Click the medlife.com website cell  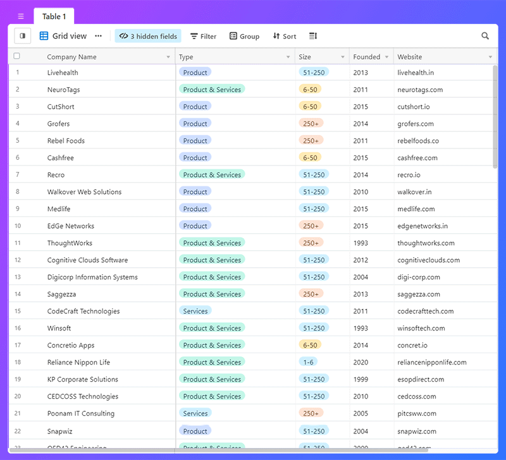(x=445, y=209)
